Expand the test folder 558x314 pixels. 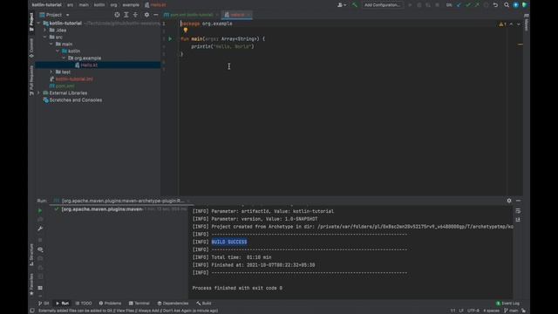pyautogui.click(x=51, y=72)
